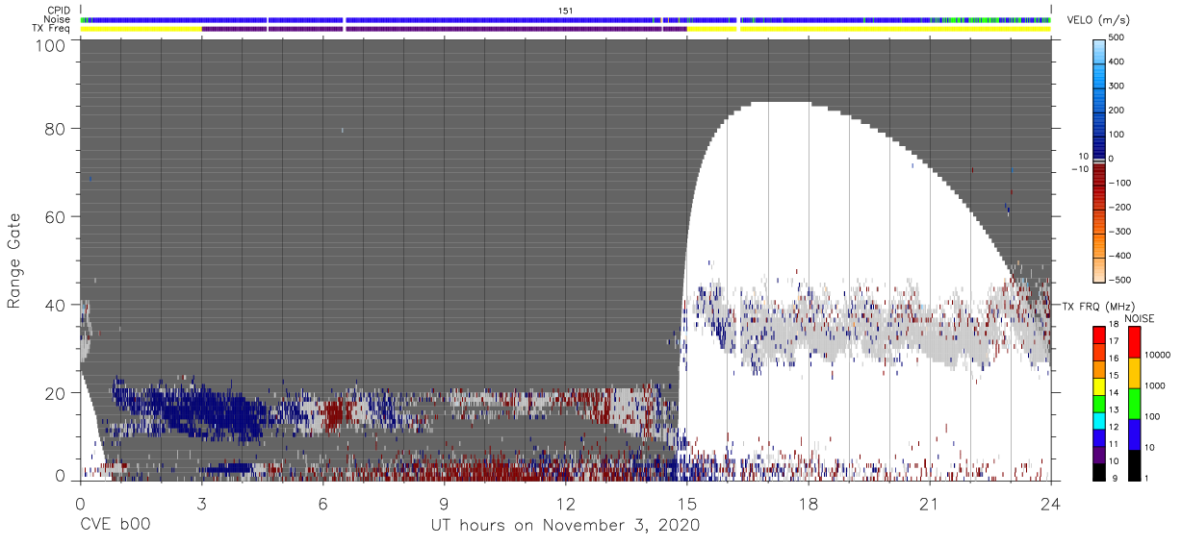Viewport: 1182px width, 545px height.
Task: Pick the yellow 1000 noise level swatch
Action: 1134,373
